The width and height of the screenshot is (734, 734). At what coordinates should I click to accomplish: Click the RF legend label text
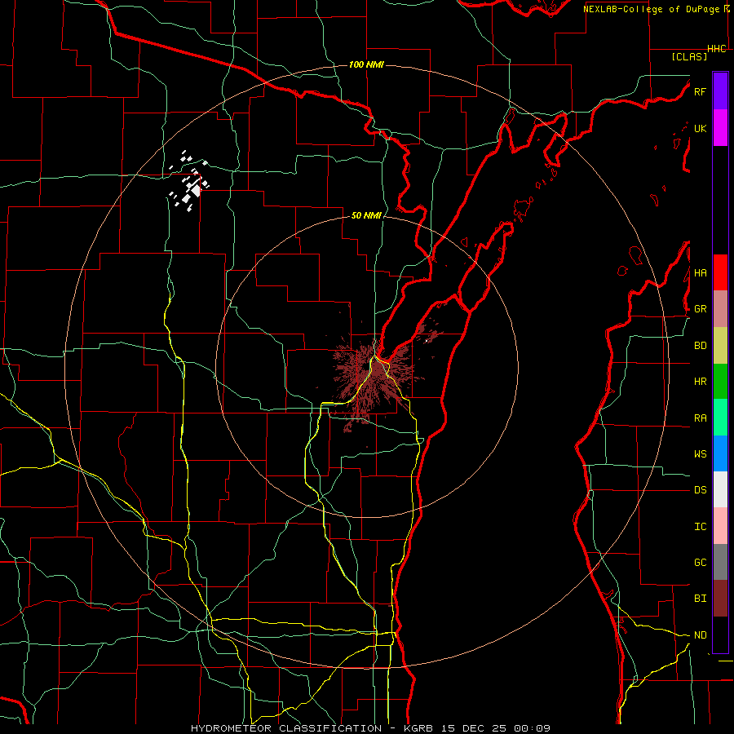pyautogui.click(x=700, y=91)
